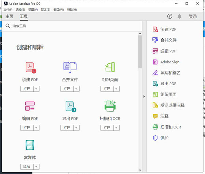This screenshot has height=174, width=205.
Task: Click the Scan and OCR (扫描和 OCR) large icon
Action: 110,106
